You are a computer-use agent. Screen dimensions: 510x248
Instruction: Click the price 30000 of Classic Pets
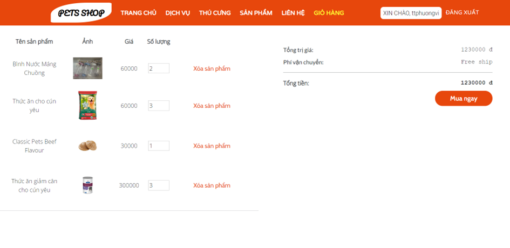tap(129, 146)
